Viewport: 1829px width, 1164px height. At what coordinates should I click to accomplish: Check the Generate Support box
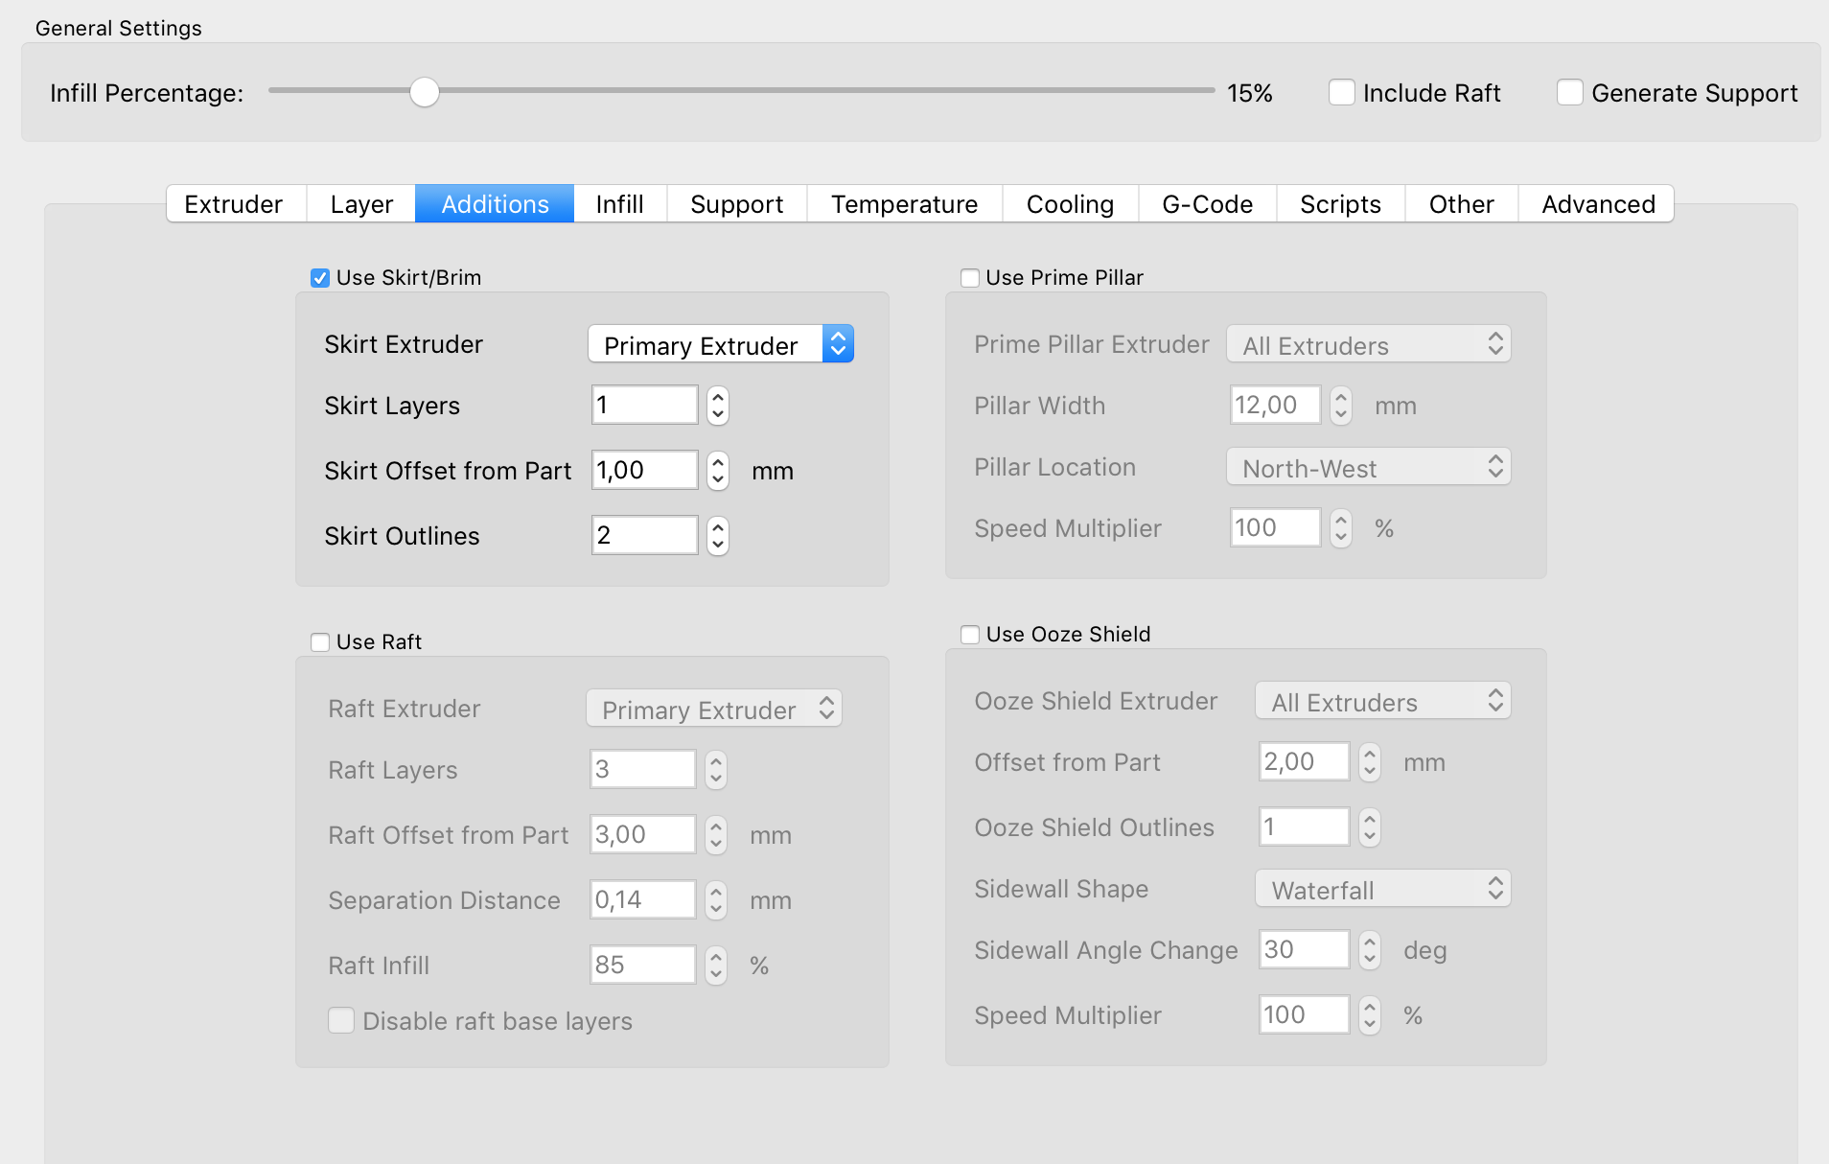click(1569, 93)
